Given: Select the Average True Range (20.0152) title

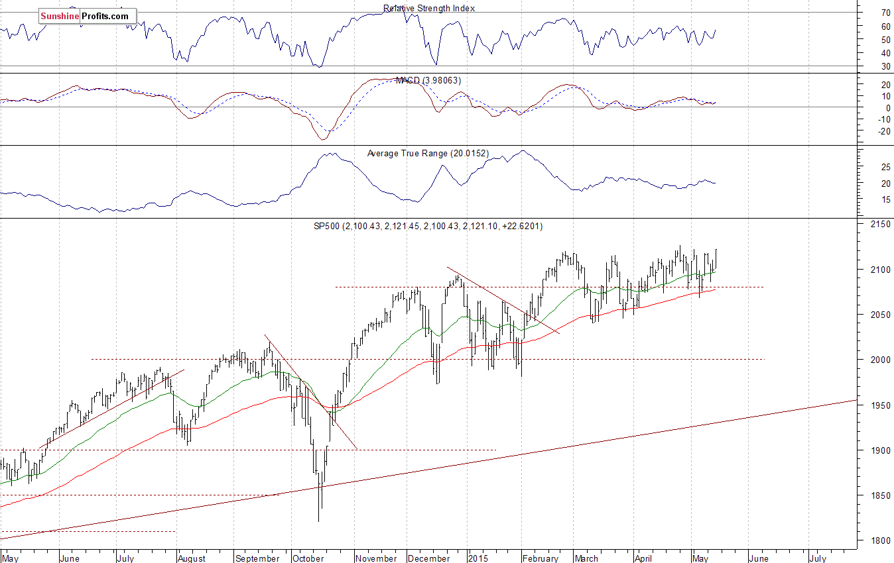Looking at the screenshot, I should (x=428, y=153).
